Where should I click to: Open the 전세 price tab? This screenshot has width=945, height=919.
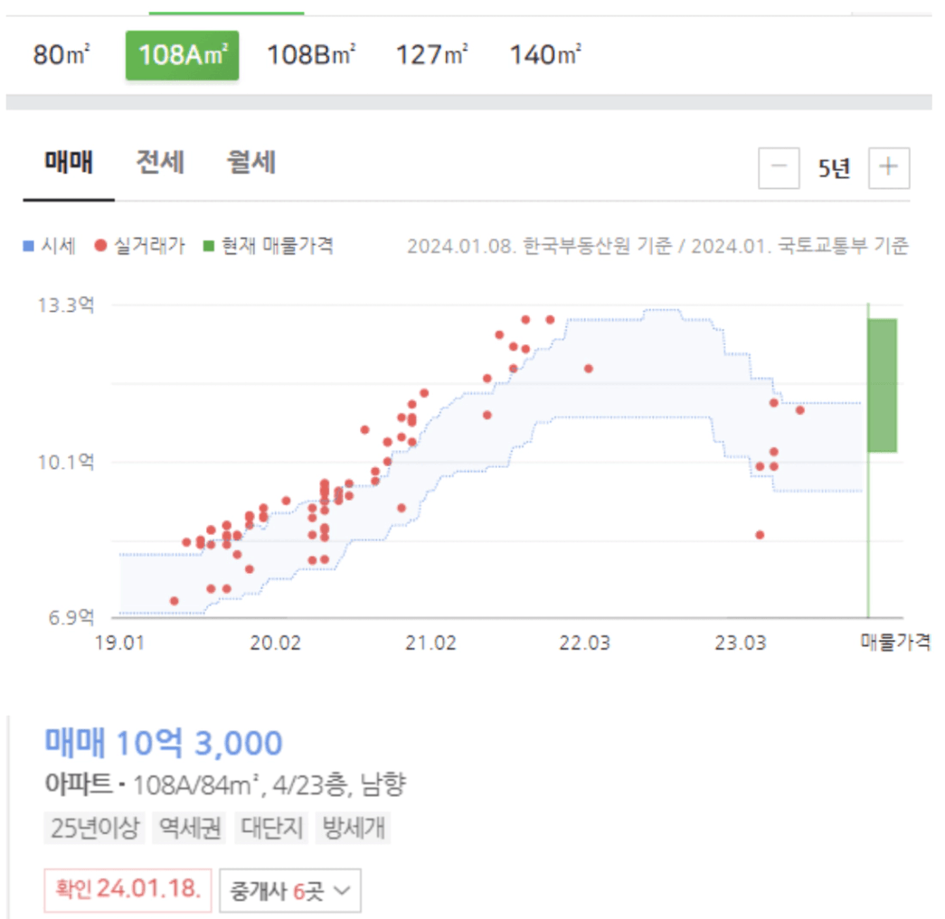tap(160, 163)
